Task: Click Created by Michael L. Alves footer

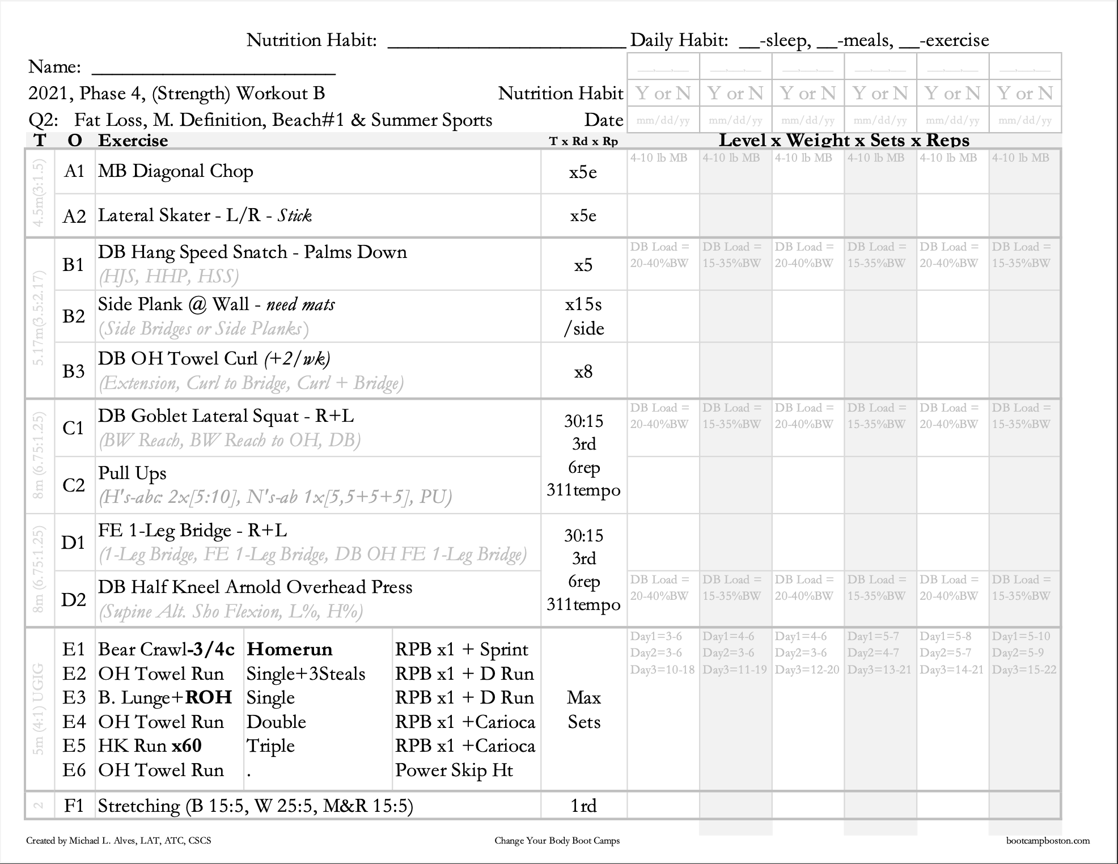Action: point(118,841)
